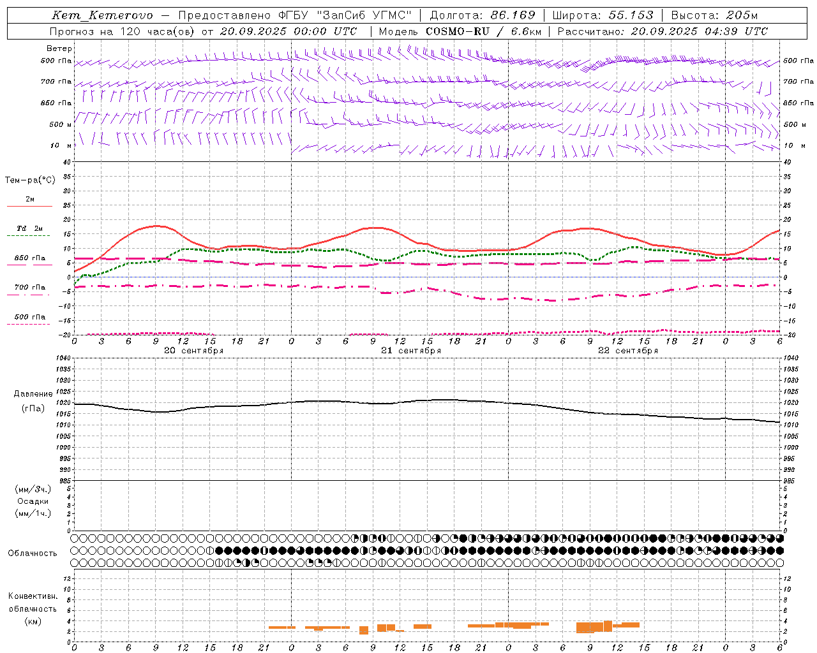Click 'Рассчитано: 20.09.2025 04:39 UTC' timestamp

[663, 31]
